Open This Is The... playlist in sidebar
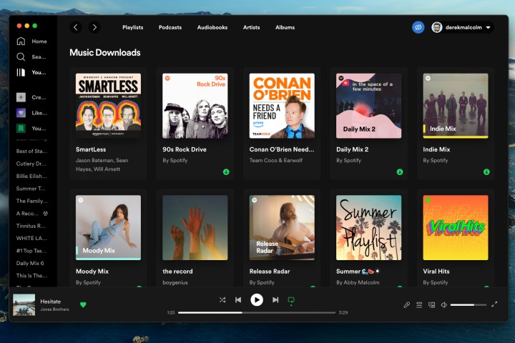This screenshot has width=515, height=343. (31, 275)
